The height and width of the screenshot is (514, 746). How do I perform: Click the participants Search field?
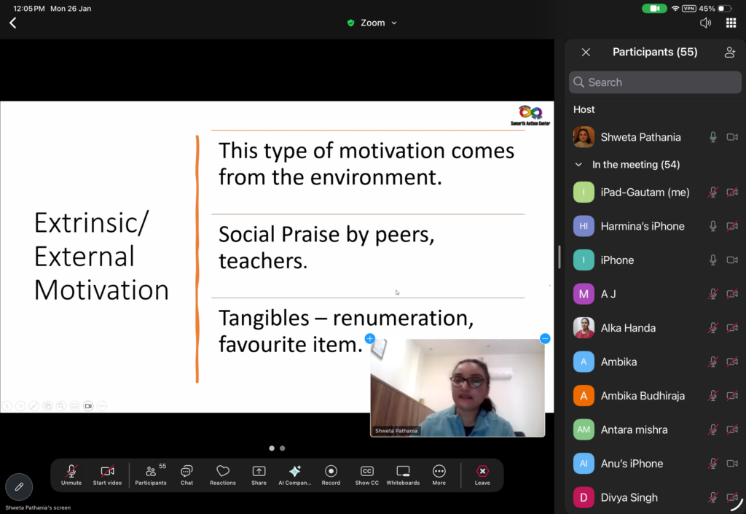coord(655,82)
